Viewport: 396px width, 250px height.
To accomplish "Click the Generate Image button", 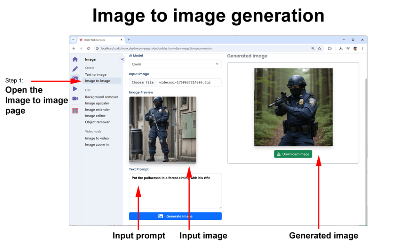I will tap(175, 216).
